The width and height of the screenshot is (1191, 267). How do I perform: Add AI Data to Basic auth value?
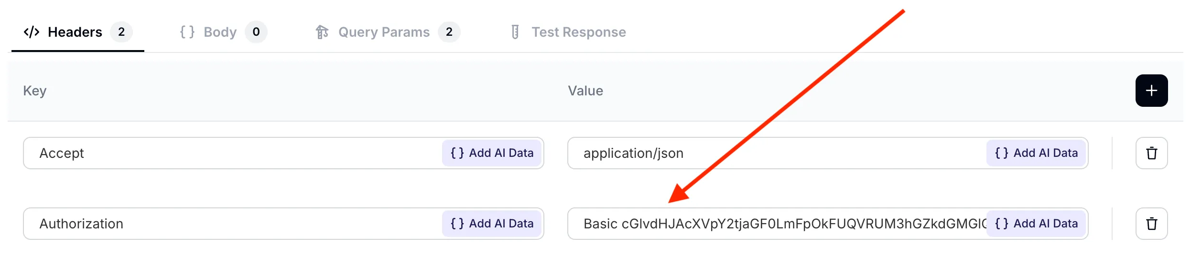click(1036, 224)
